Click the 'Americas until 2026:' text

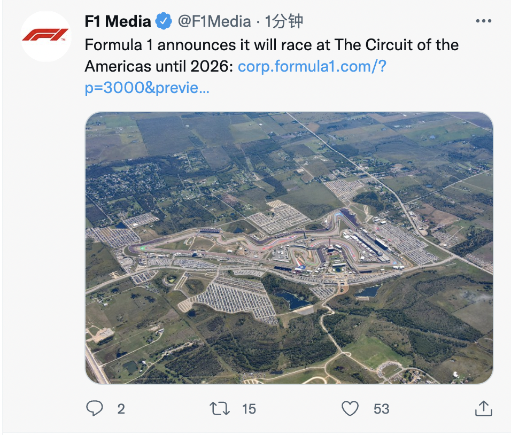click(159, 67)
